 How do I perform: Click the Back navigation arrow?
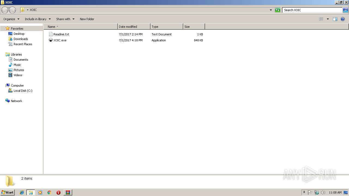[x=5, y=10]
